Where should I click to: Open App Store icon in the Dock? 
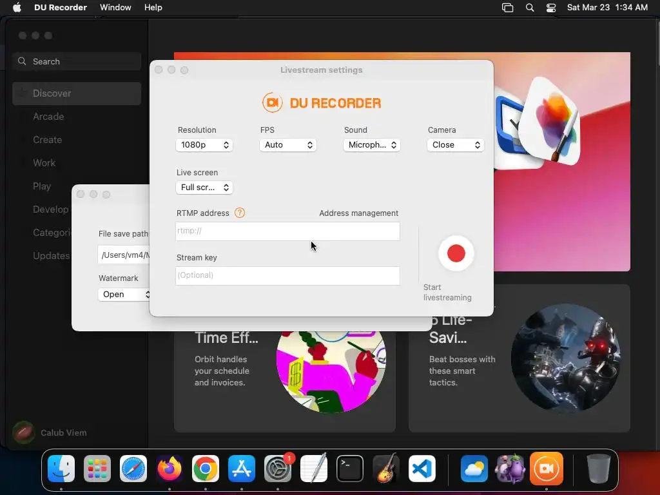tap(242, 469)
